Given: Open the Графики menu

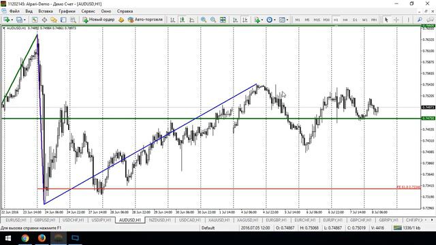Looking at the screenshot, I should click(x=67, y=11).
